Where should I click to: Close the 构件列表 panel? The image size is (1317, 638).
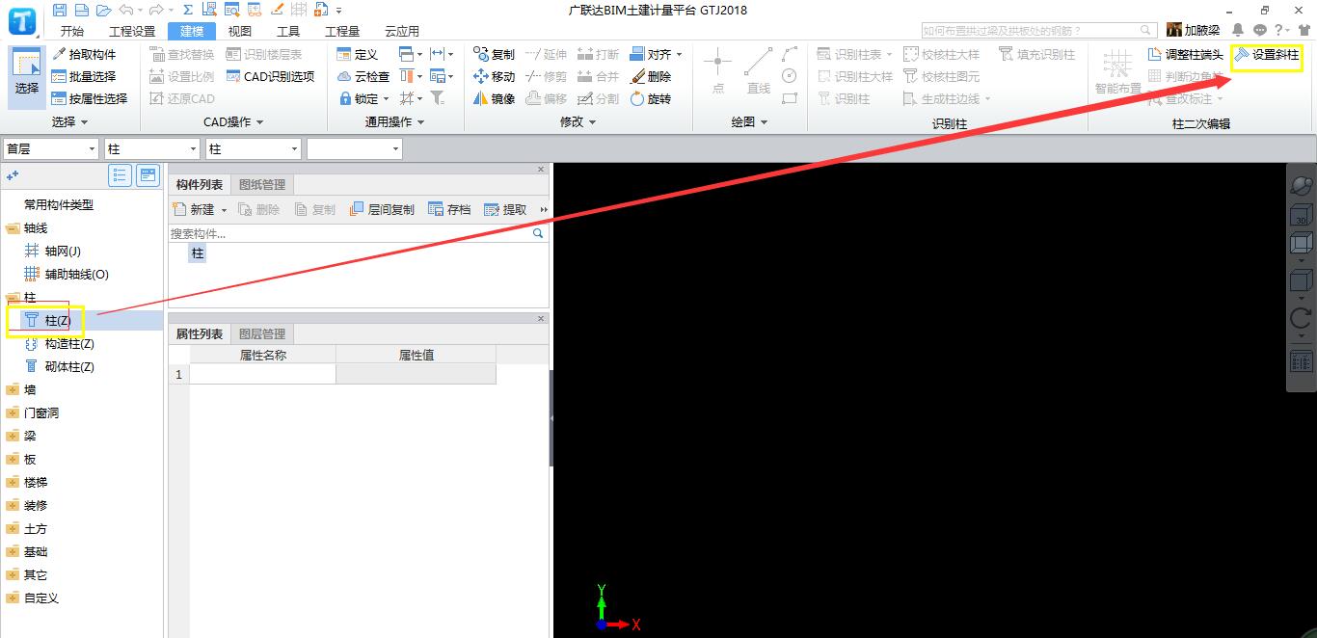[541, 170]
